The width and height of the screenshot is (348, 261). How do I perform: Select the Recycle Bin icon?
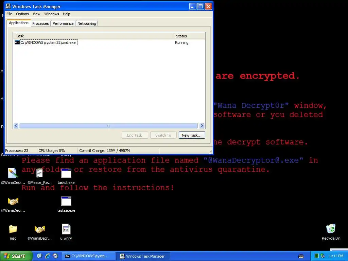tap(331, 232)
